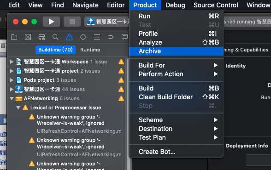Choose Build from the Product menu
271x170 pixels.
tap(176, 88)
